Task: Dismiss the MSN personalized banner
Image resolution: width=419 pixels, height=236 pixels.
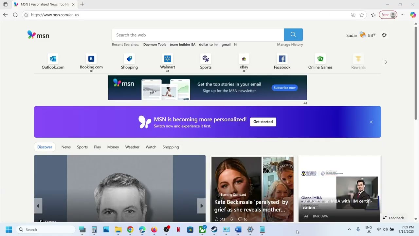Action: 371,122
